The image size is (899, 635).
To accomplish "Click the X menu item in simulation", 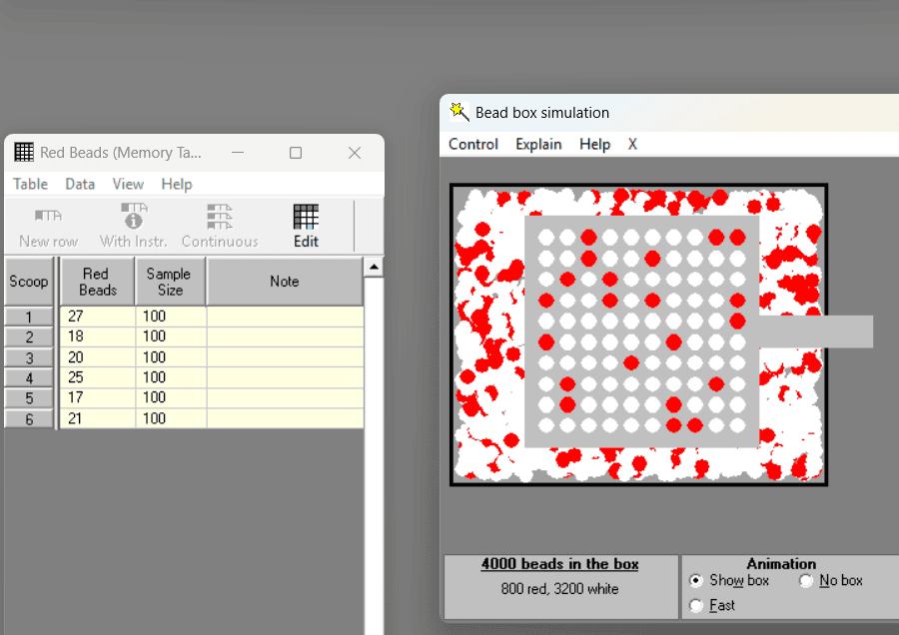I will (632, 144).
